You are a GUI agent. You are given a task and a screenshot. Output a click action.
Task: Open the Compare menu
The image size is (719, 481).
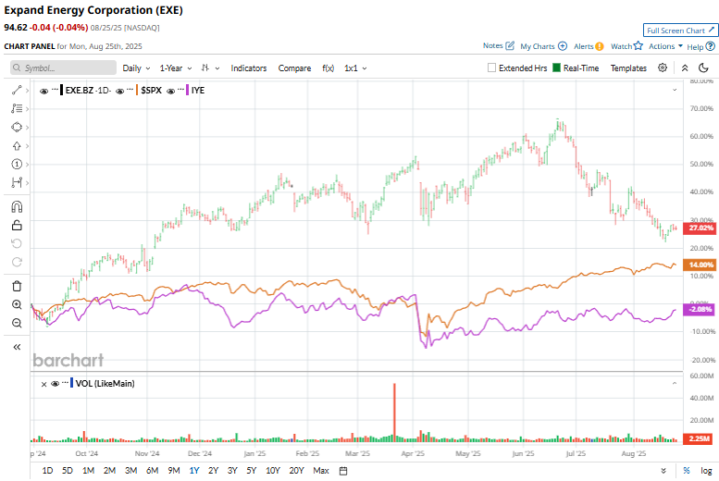294,68
